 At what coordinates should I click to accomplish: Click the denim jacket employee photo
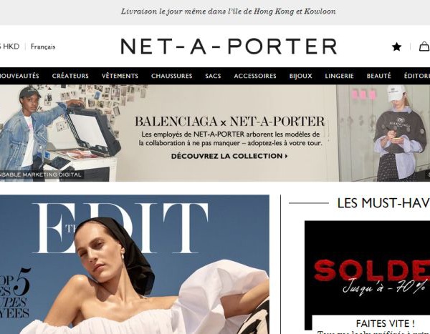click(59, 133)
